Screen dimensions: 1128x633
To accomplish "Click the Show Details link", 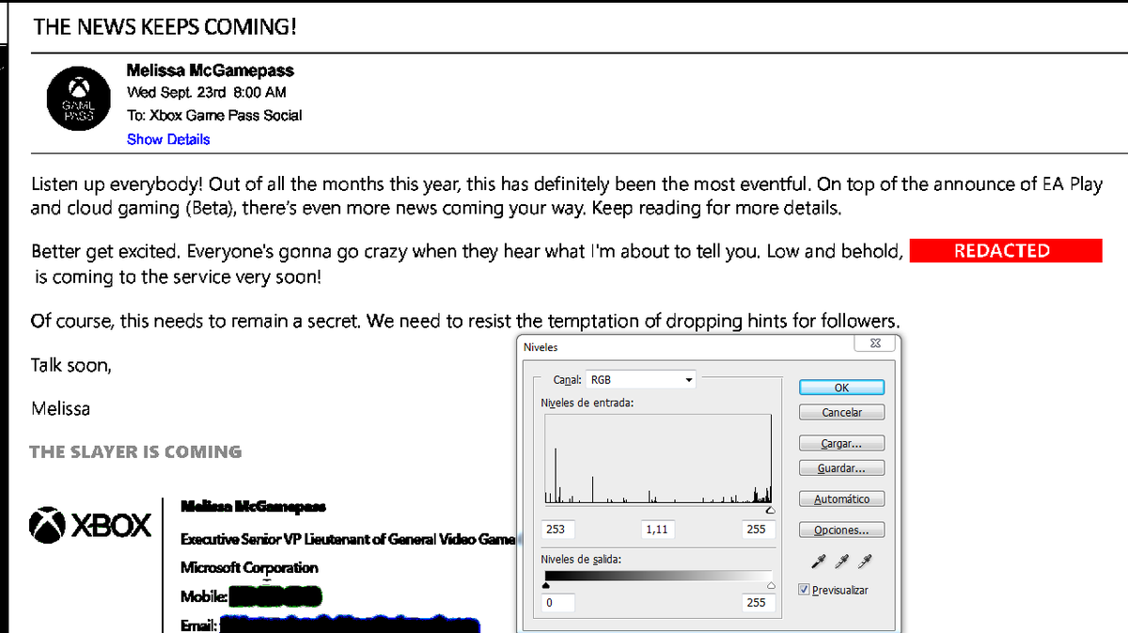I will point(168,139).
